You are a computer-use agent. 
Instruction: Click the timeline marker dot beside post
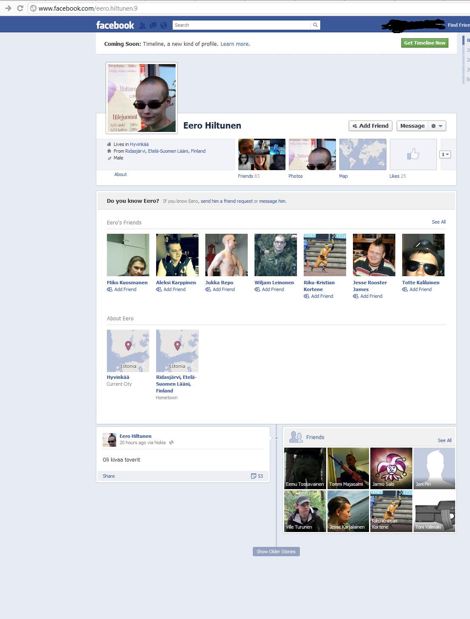click(276, 438)
